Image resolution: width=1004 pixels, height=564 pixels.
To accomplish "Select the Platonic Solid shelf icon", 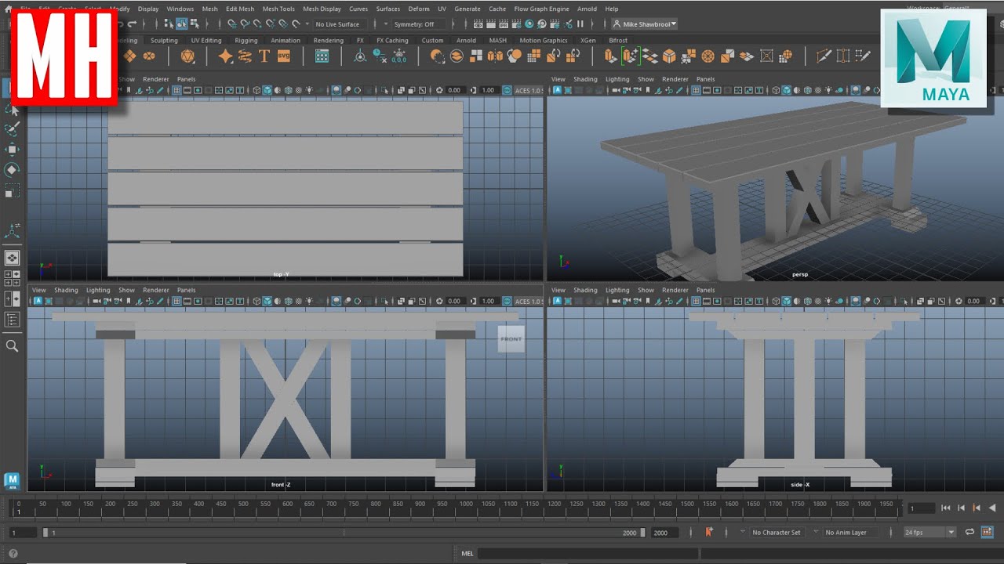I will click(187, 56).
